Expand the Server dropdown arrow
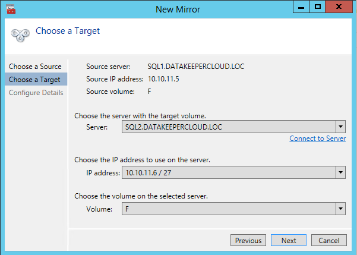 [340, 127]
